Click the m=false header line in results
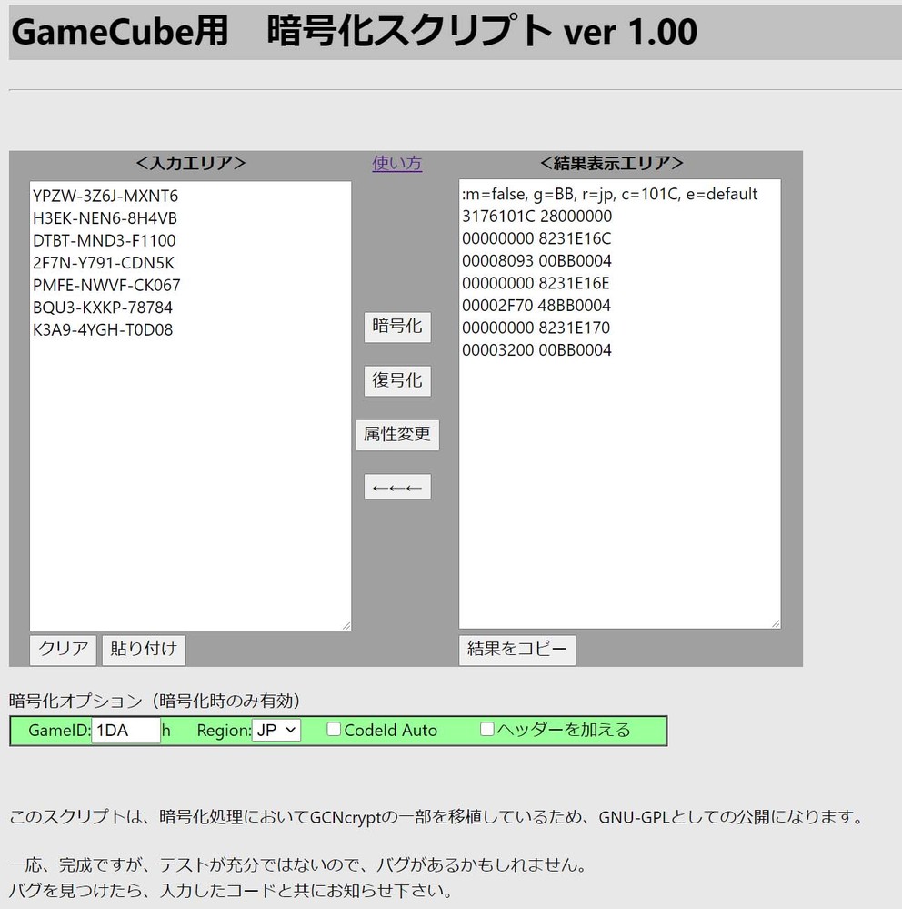The height and width of the screenshot is (909, 902). (x=609, y=195)
